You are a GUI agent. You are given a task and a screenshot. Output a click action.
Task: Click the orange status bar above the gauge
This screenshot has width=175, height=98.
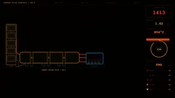click(158, 39)
